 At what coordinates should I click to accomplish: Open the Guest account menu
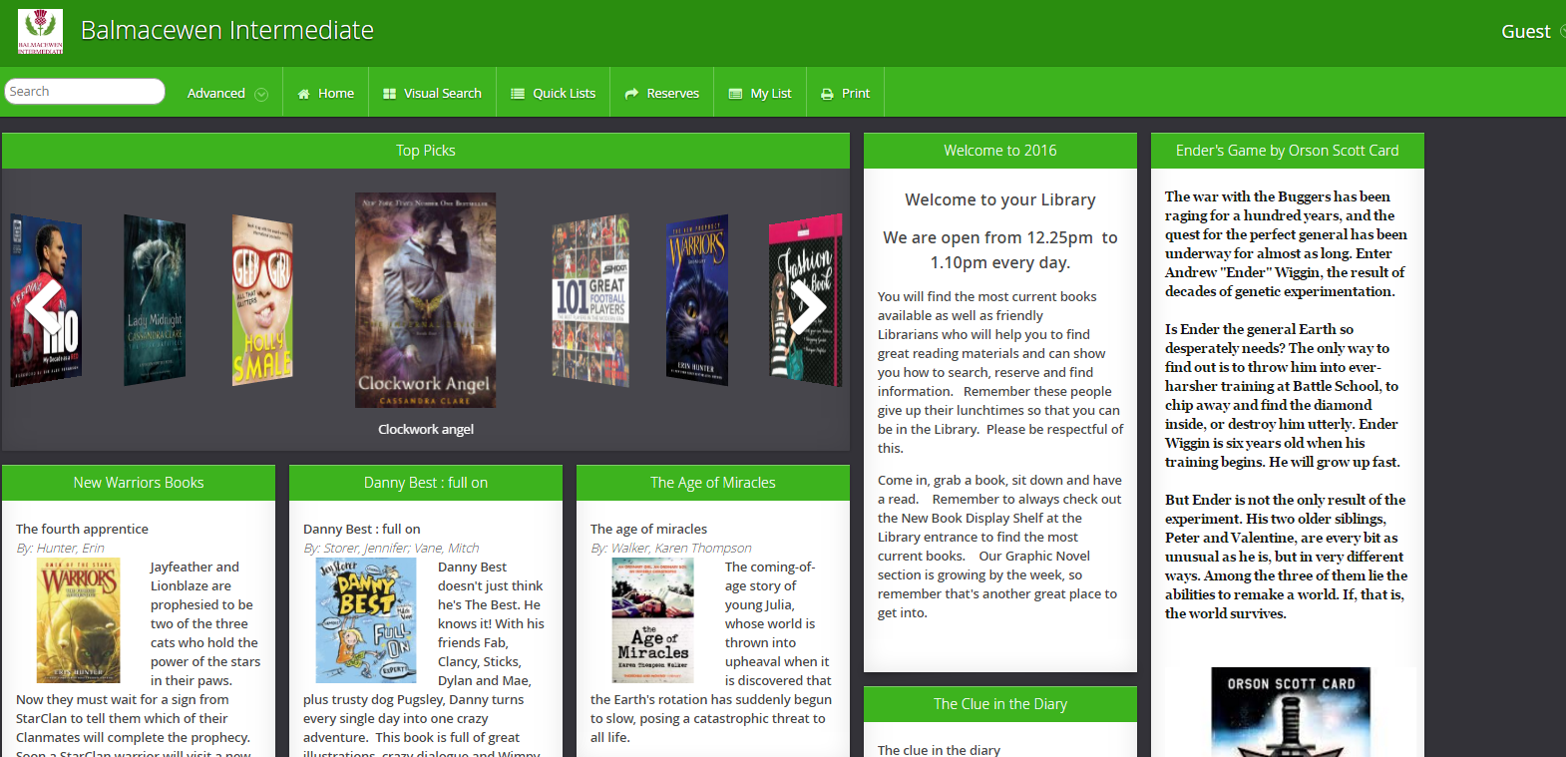(x=1526, y=32)
